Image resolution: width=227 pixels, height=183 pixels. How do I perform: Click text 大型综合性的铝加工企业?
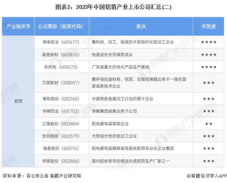tap(114, 136)
